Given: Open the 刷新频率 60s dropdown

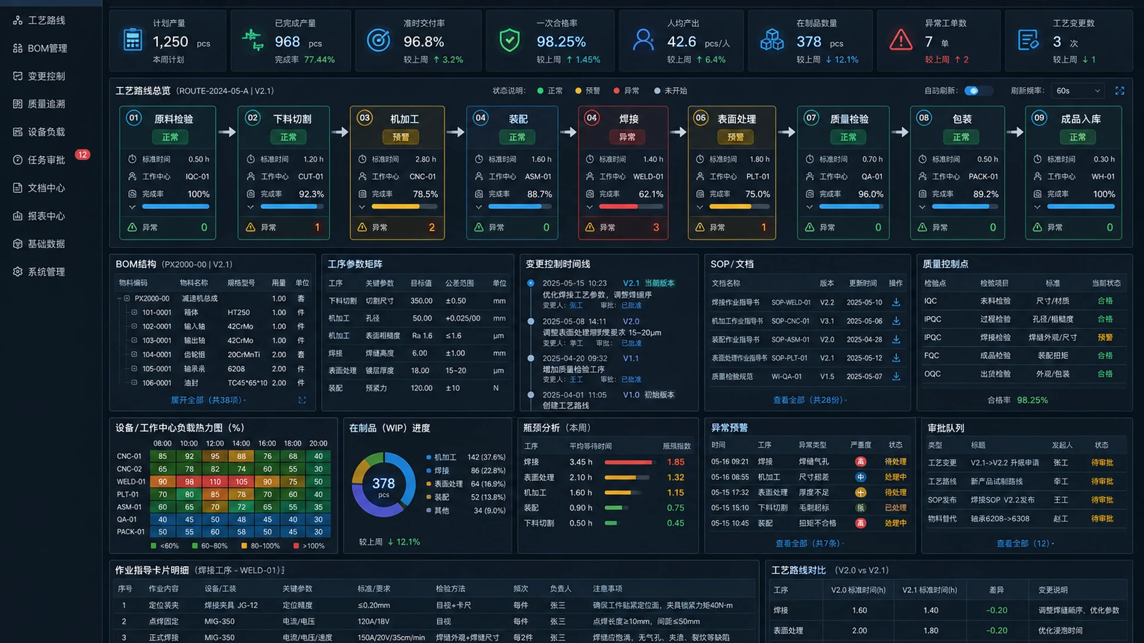Looking at the screenshot, I should tap(1077, 91).
